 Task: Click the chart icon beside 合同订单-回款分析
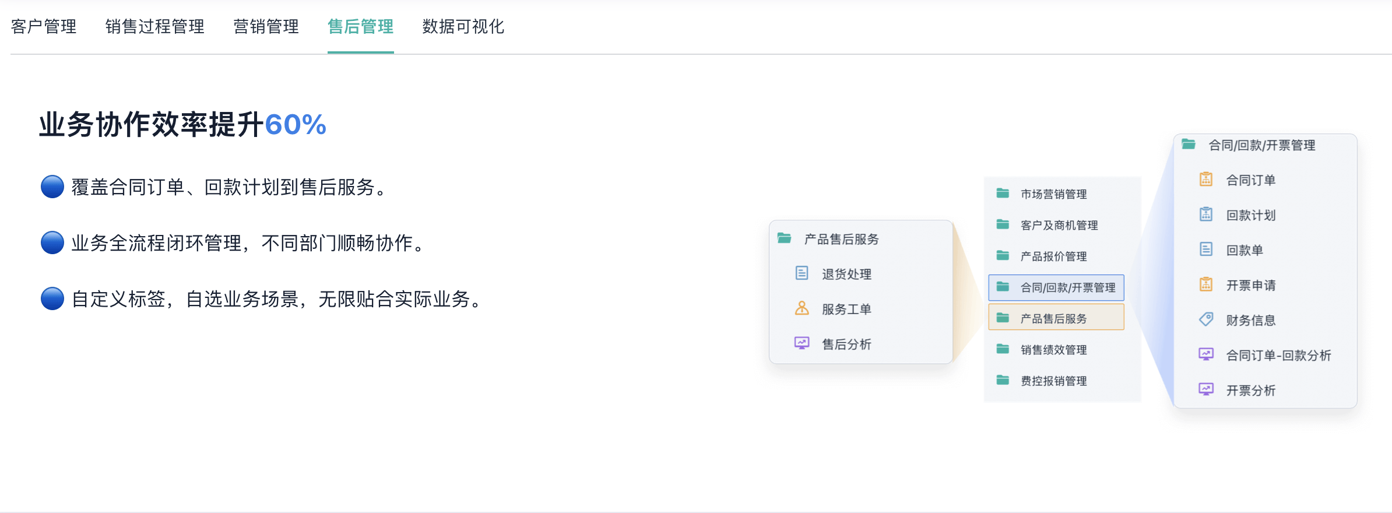coord(1206,354)
